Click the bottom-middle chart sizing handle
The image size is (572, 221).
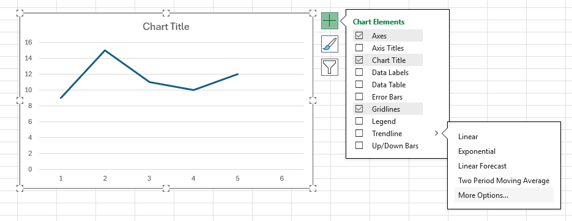click(x=166, y=188)
